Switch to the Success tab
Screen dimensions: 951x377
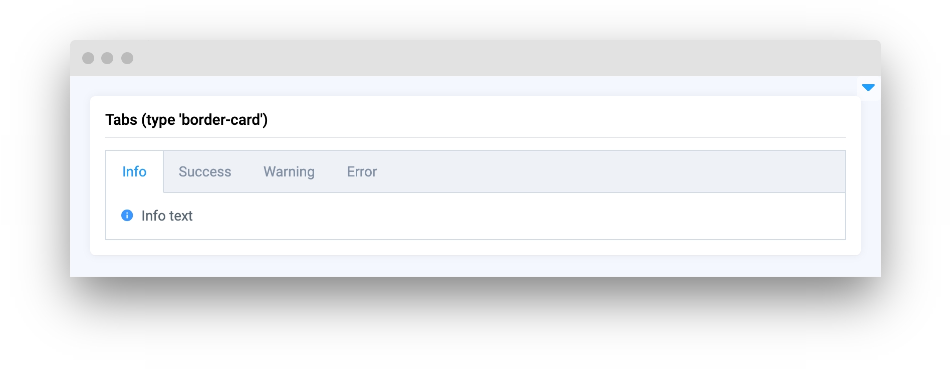pyautogui.click(x=205, y=171)
